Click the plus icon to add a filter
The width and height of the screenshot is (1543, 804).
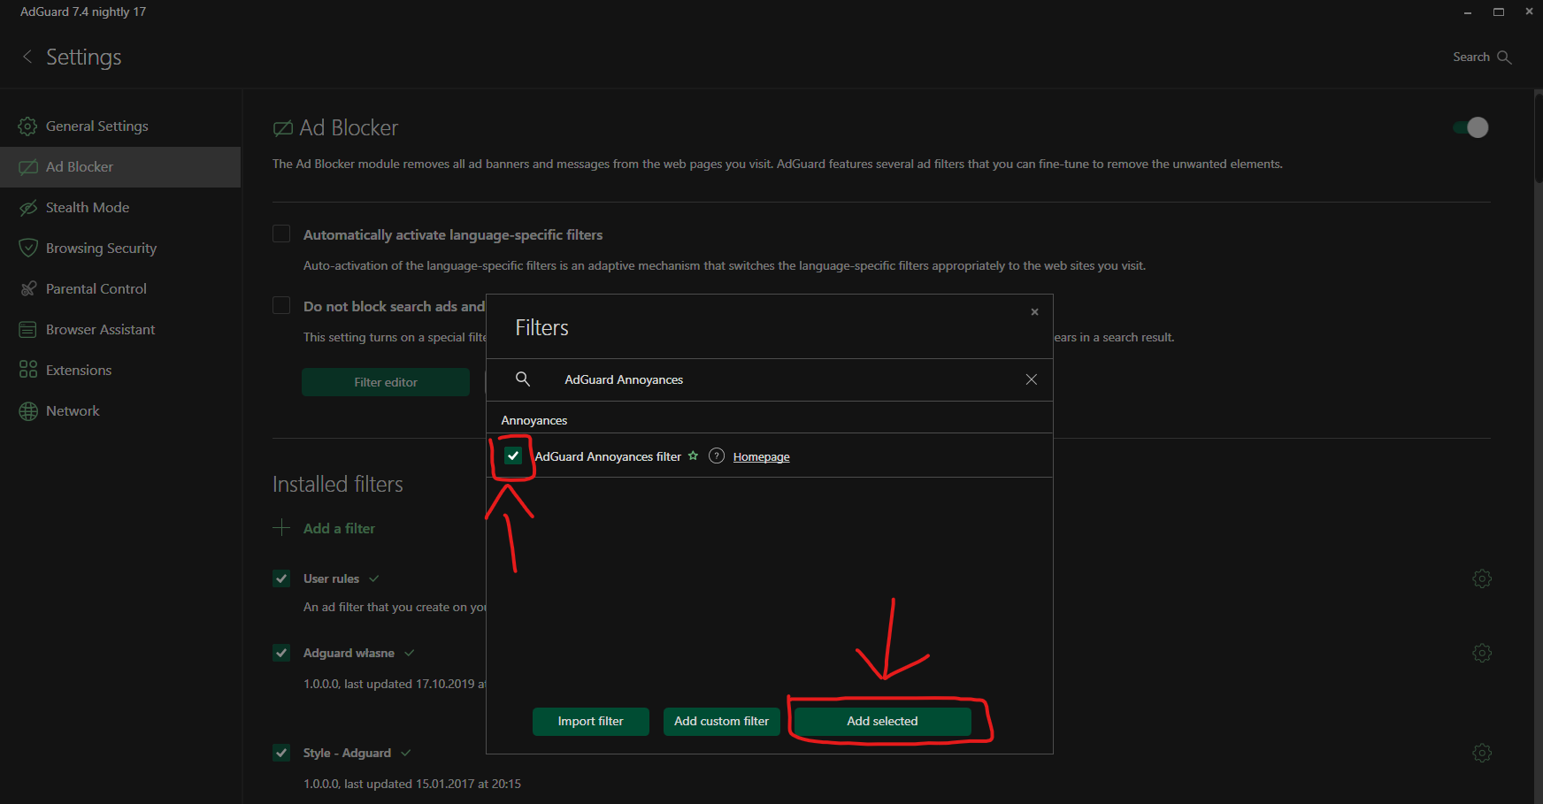tap(281, 528)
